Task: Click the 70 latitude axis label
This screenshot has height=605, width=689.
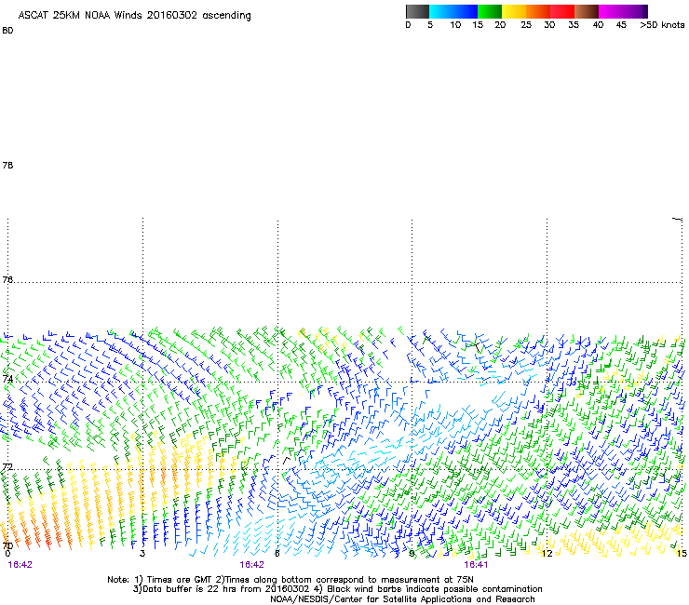Action: (x=7, y=546)
